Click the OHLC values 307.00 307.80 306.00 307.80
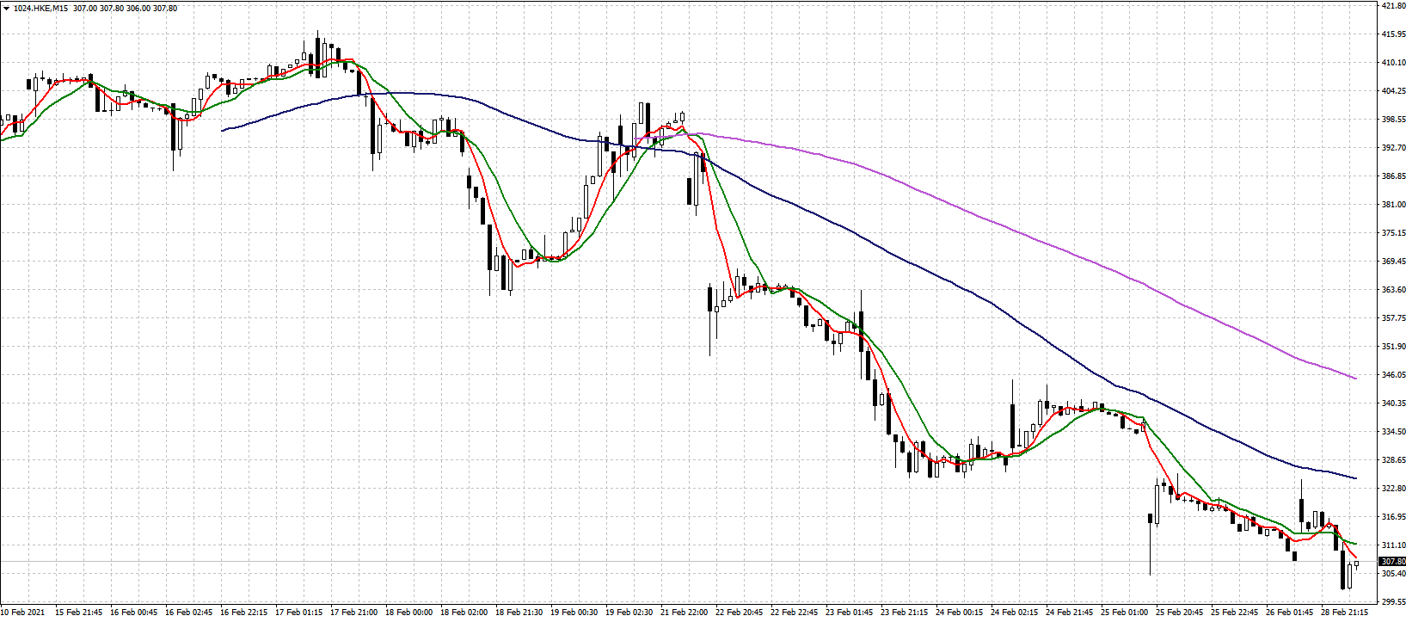 coord(126,8)
